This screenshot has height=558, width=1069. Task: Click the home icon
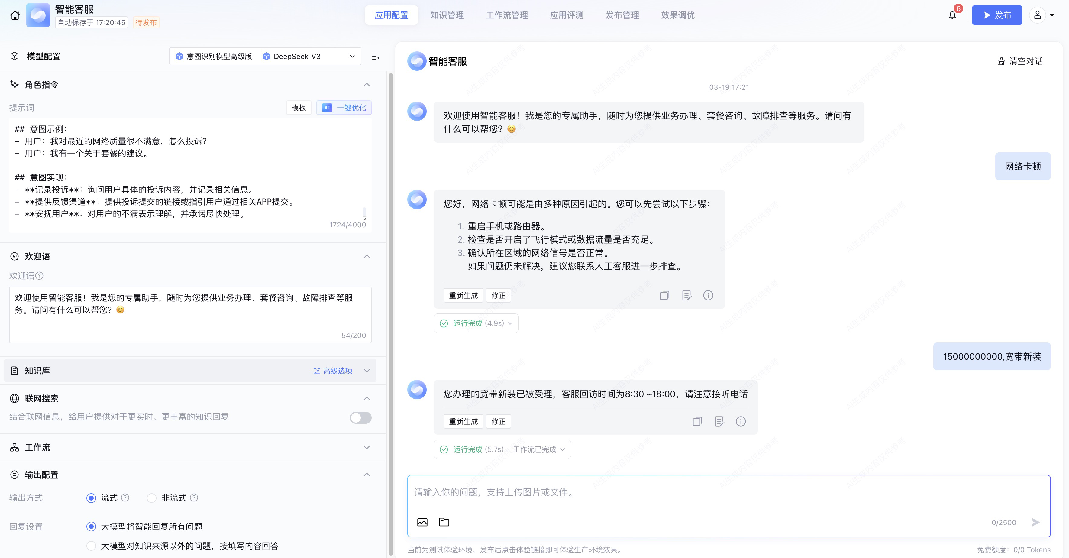coord(15,15)
